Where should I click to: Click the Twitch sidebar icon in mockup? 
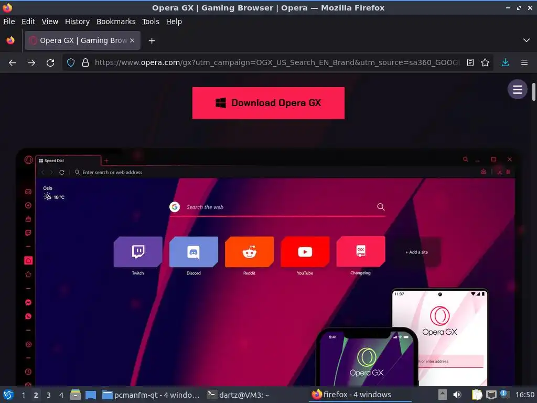point(28,232)
